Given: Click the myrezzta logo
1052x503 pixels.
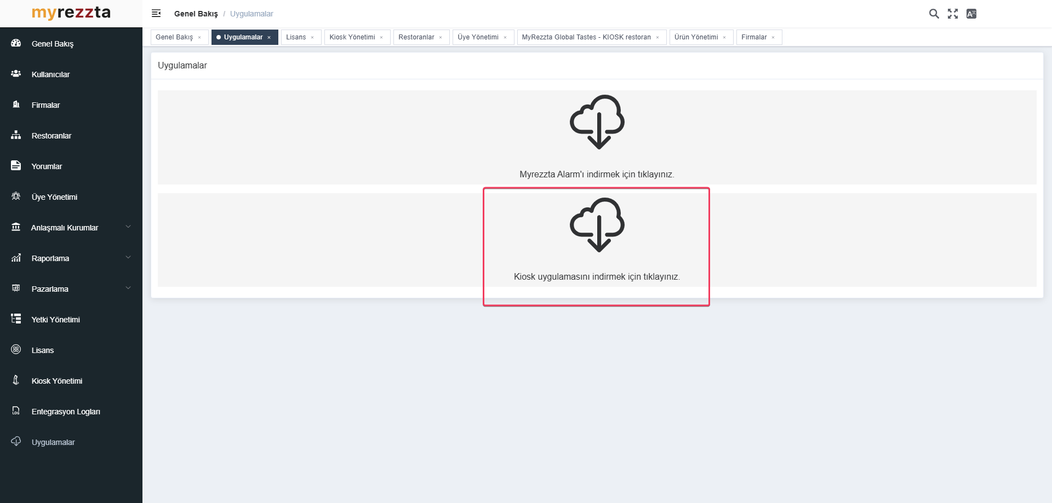Looking at the screenshot, I should pos(71,13).
